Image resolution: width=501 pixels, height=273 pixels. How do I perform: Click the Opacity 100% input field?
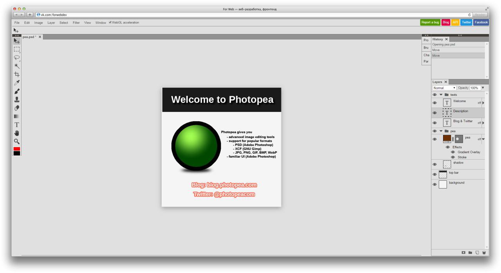475,88
